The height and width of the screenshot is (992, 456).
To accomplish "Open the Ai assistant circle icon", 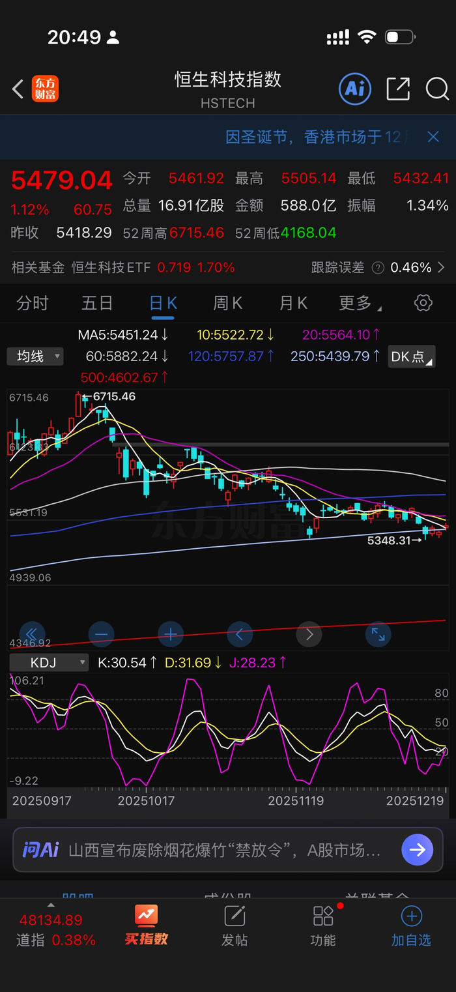I will pos(355,89).
